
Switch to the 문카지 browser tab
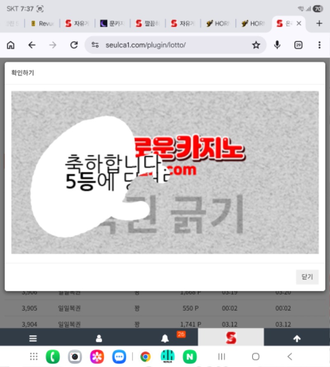[x=113, y=24]
